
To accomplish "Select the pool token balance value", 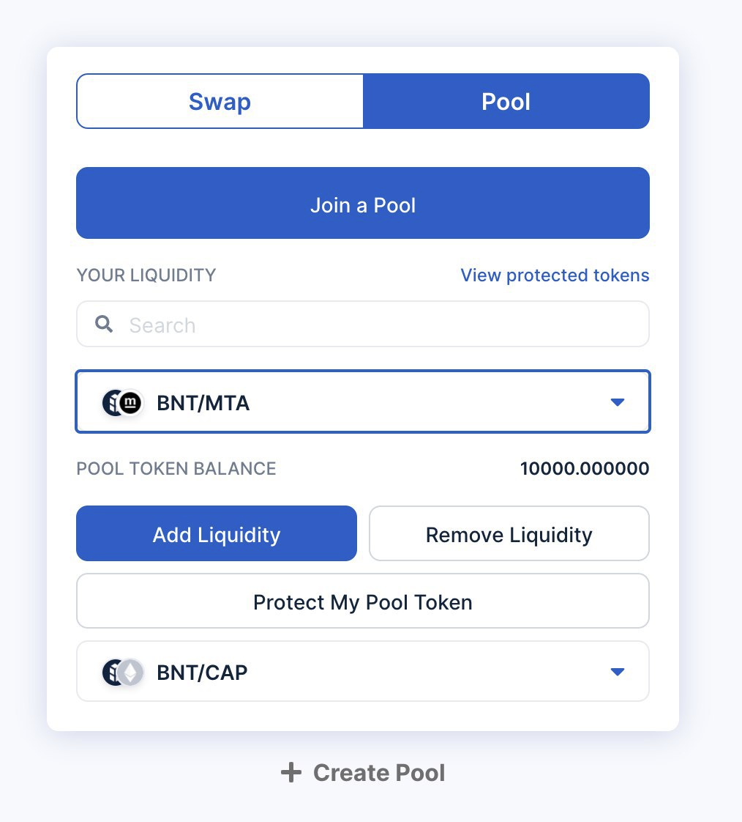I will [583, 468].
